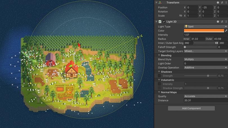This screenshot has height=128, width=228.
Task: Open the Blend Style dropdown
Action: point(205,59)
